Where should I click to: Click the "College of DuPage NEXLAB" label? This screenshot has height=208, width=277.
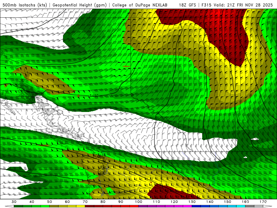[x=140, y=5]
